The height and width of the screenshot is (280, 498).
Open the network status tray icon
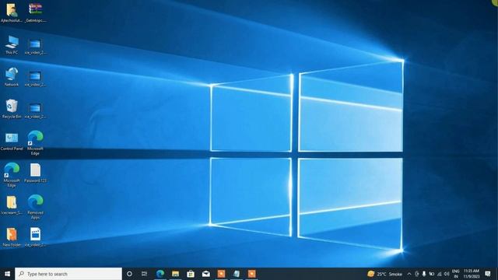click(439, 274)
